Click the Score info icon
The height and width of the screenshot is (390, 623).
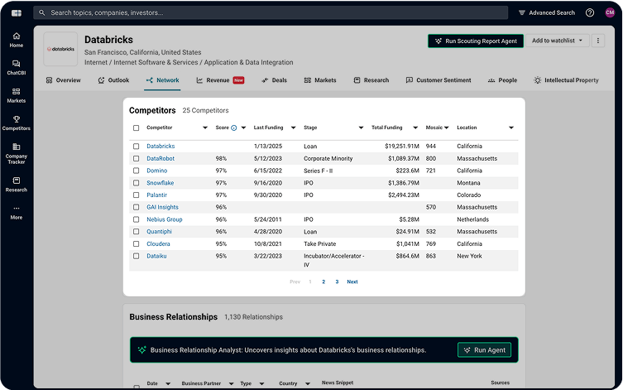234,128
